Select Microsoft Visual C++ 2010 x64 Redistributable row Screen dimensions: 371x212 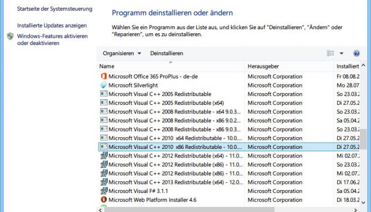pos(228,138)
